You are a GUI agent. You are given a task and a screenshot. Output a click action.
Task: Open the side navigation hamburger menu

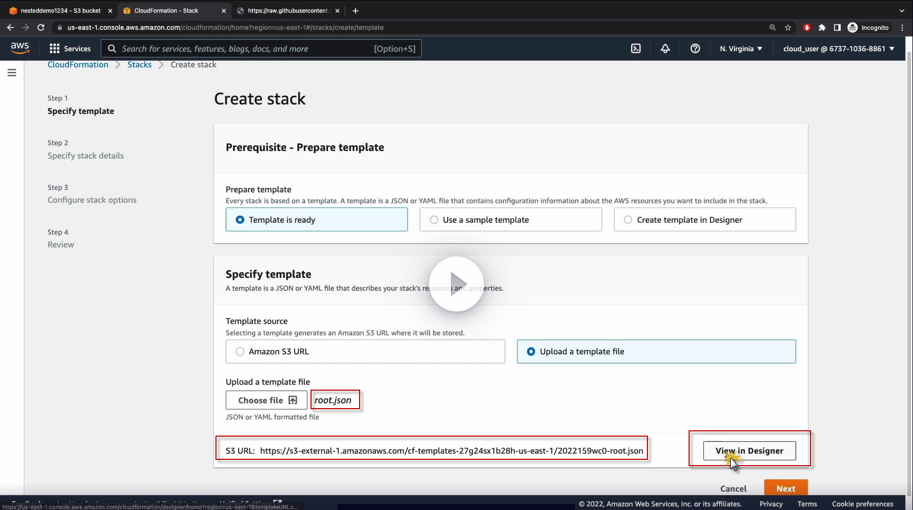point(12,73)
